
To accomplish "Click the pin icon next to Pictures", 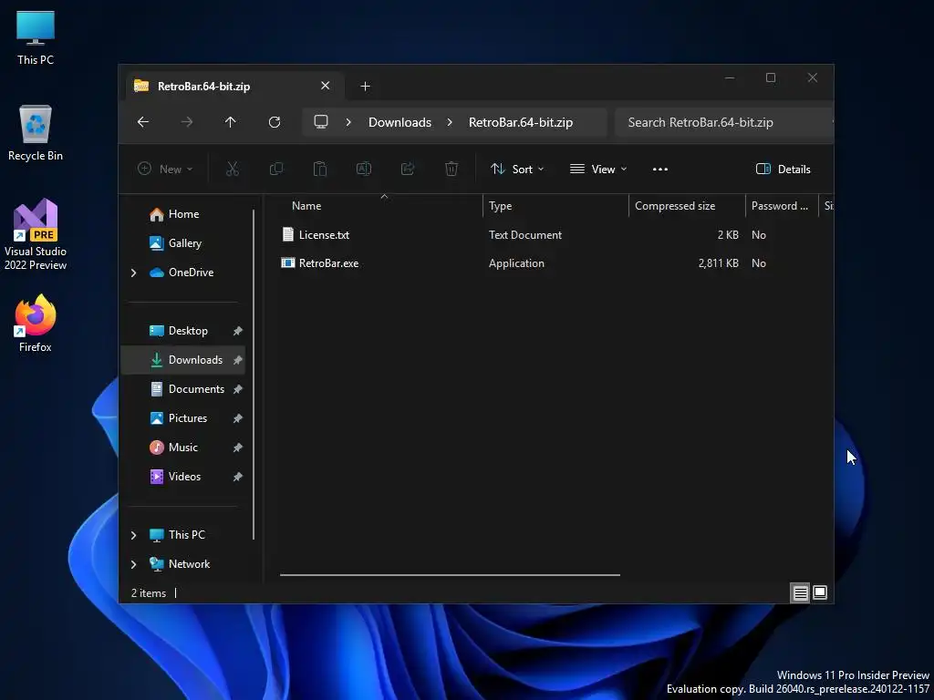I will 238,418.
